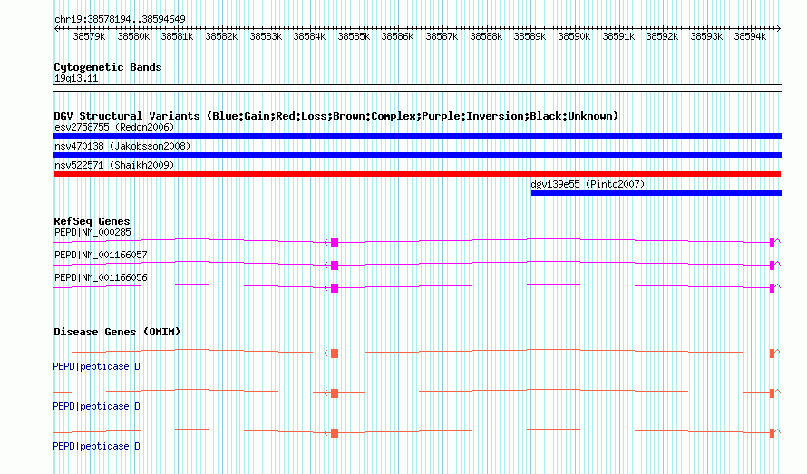
Task: Open the PEPD|NM_000285 transcript label
Action: point(92,232)
